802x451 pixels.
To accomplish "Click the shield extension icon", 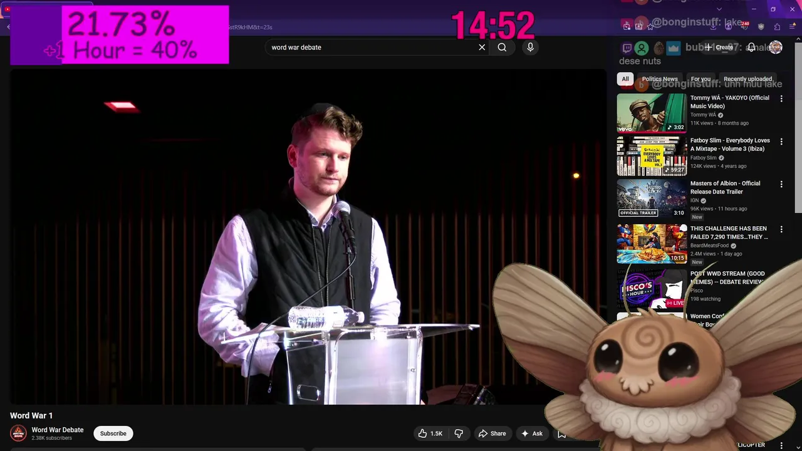I will pos(761,27).
